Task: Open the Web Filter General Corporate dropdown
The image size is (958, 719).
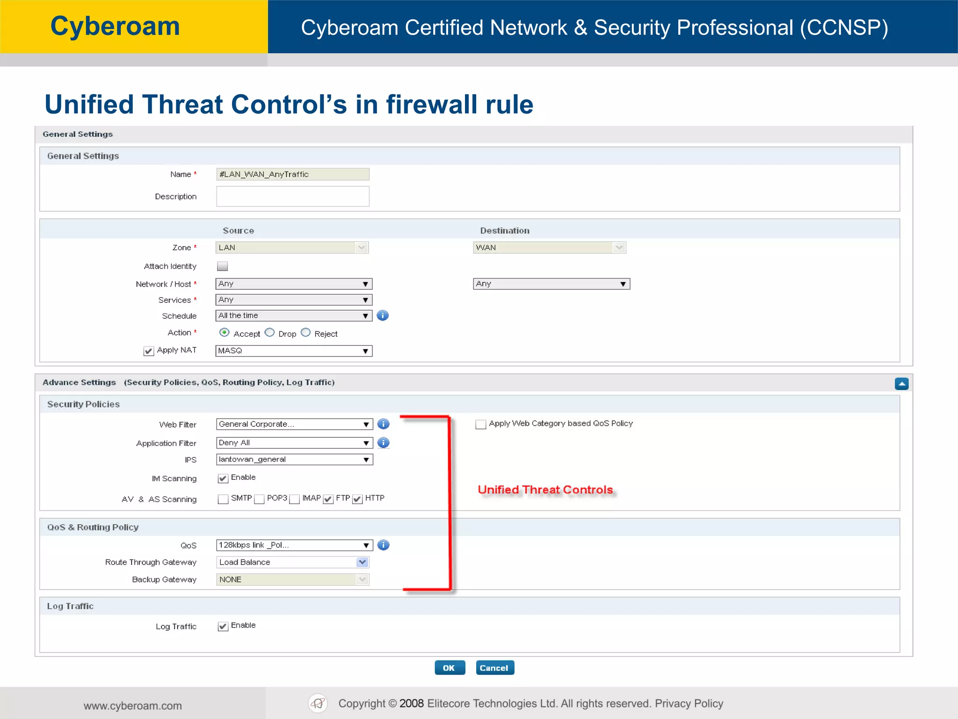Action: click(x=295, y=424)
